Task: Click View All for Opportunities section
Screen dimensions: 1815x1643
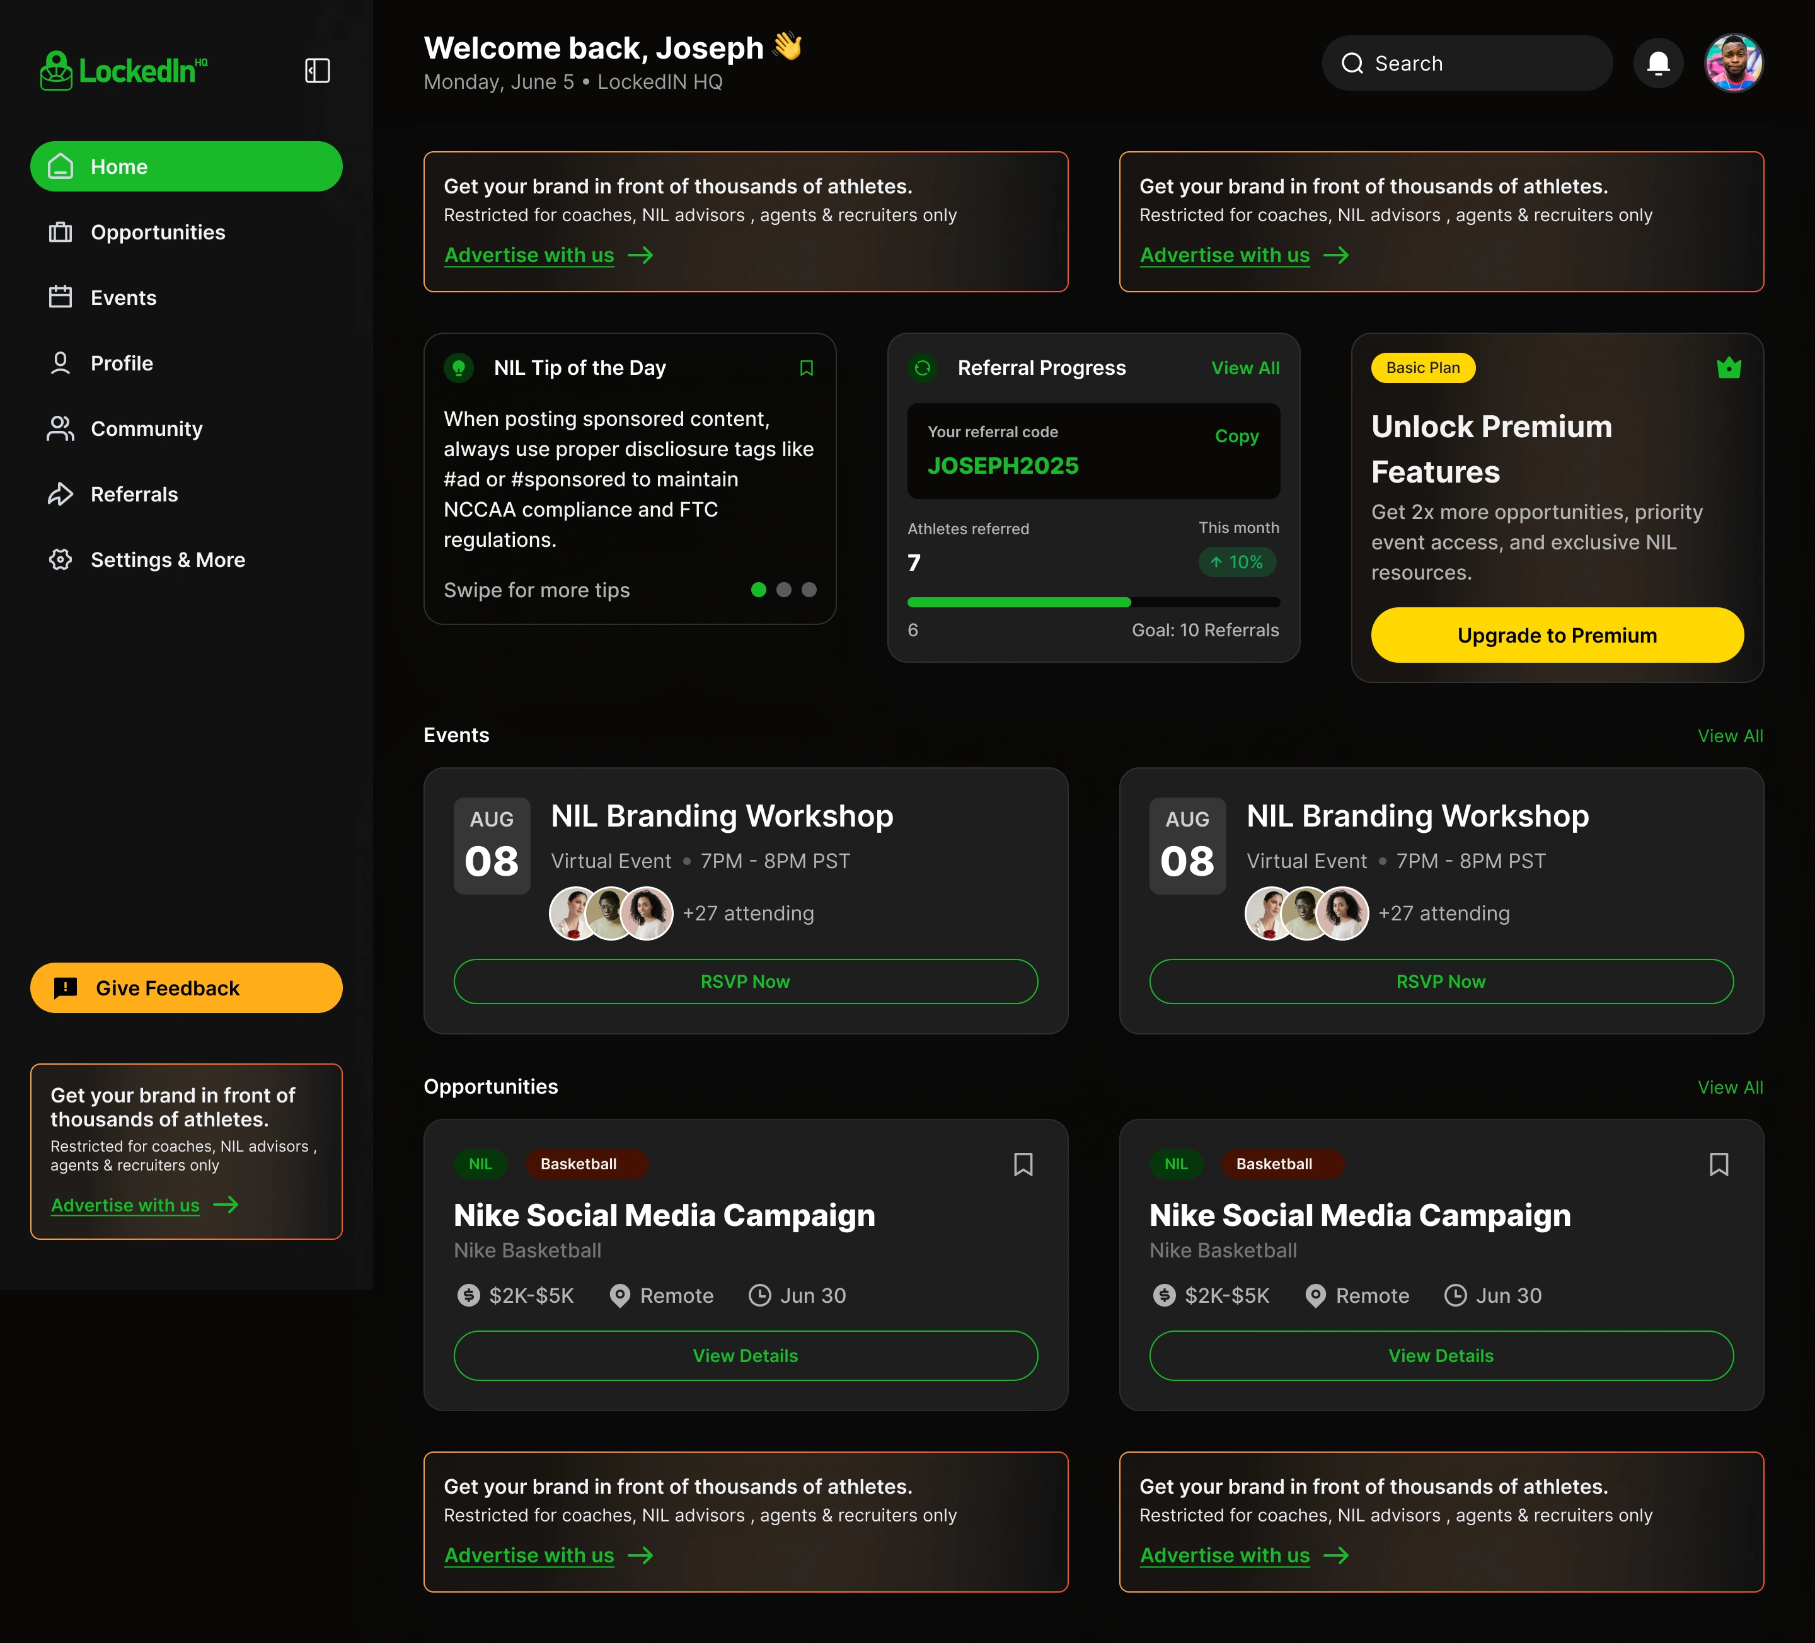Action: 1729,1087
